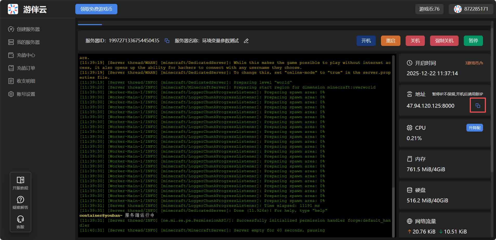The width and height of the screenshot is (496, 240).
Task: Click the red 关机 shutdown button
Action: pyautogui.click(x=415, y=41)
